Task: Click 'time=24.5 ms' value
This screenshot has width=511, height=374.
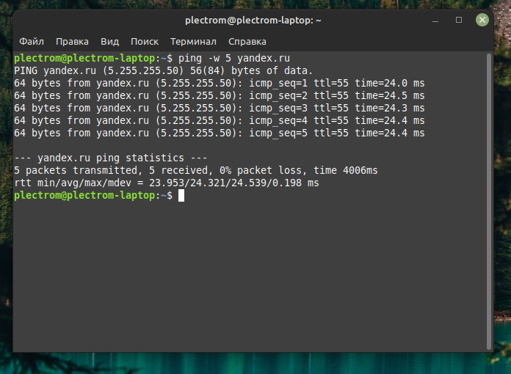Action: coord(390,95)
